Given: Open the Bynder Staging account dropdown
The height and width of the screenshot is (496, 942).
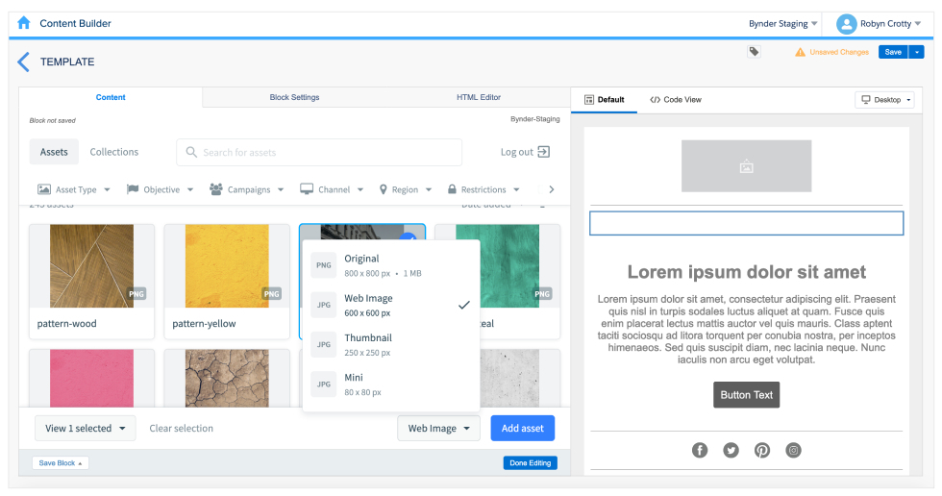Looking at the screenshot, I should [x=782, y=23].
